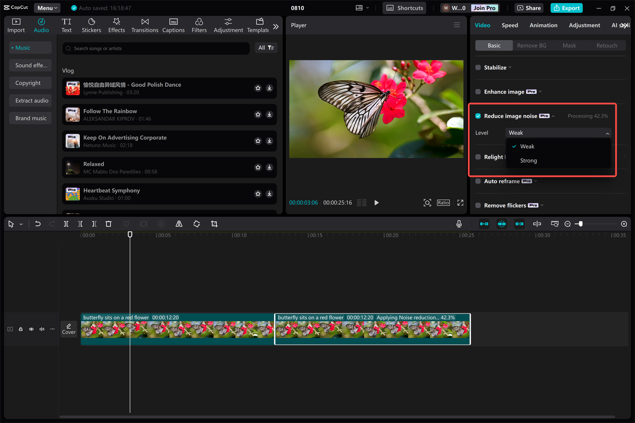
Task: Open the Filters panel
Action: 199,25
